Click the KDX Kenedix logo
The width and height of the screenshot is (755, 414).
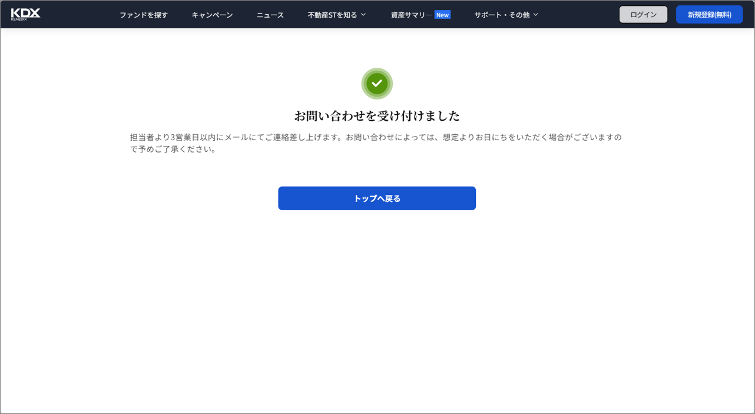coord(25,14)
